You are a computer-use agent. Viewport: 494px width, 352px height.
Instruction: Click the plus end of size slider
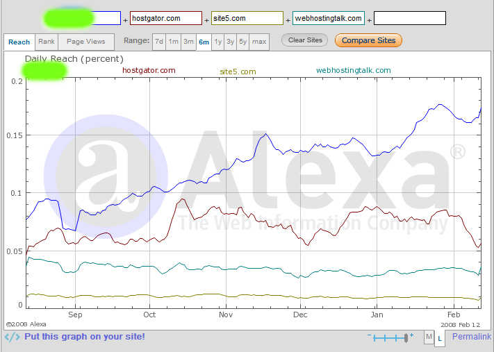point(411,335)
